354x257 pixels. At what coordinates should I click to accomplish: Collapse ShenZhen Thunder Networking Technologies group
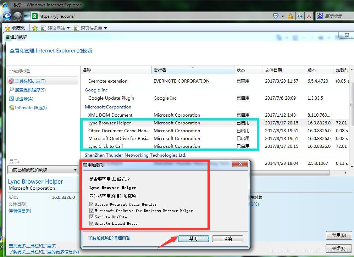pos(135,155)
